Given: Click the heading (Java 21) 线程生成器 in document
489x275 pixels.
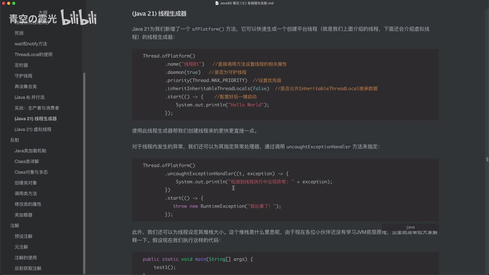Looking at the screenshot, I should point(159,14).
